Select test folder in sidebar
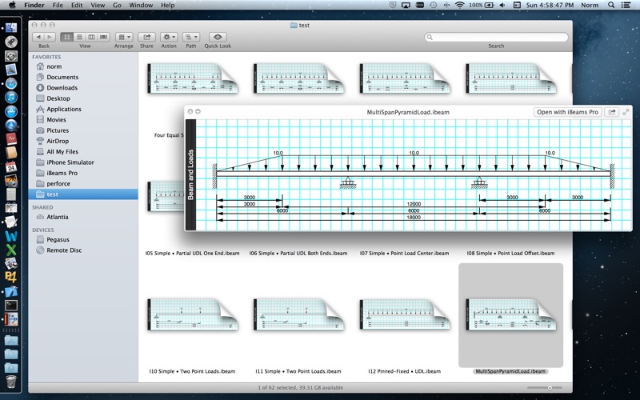Viewport: 640px width, 400px height. (83, 194)
